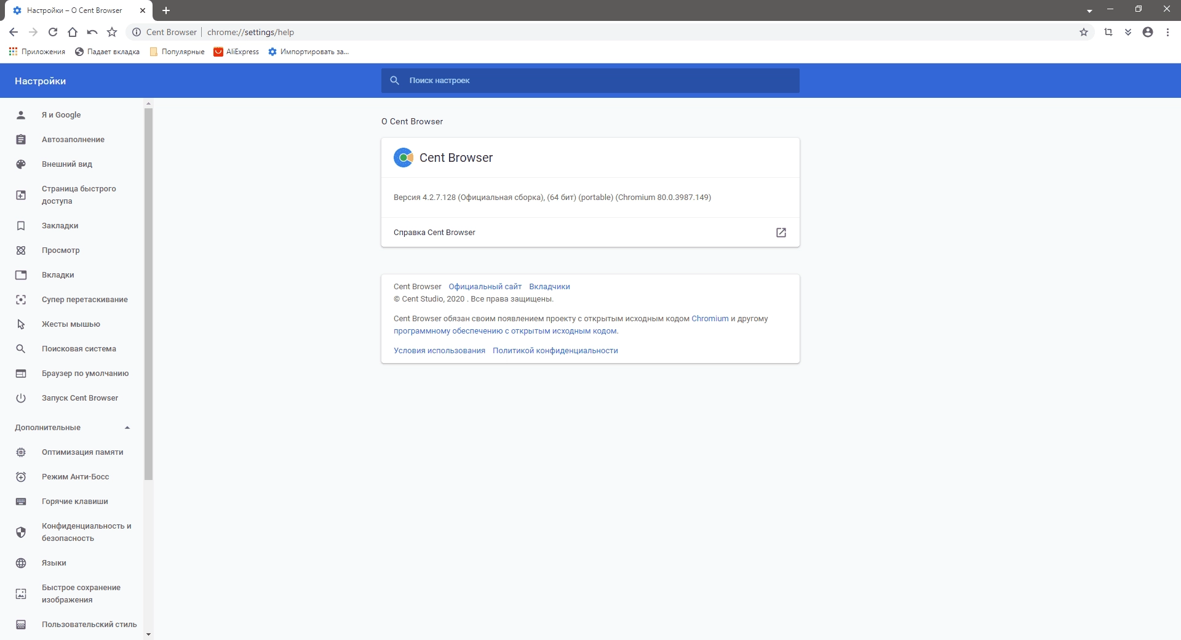Screen dimensions: 1181x640
Task: Click the sidebar scroll down arrow
Action: 148,634
